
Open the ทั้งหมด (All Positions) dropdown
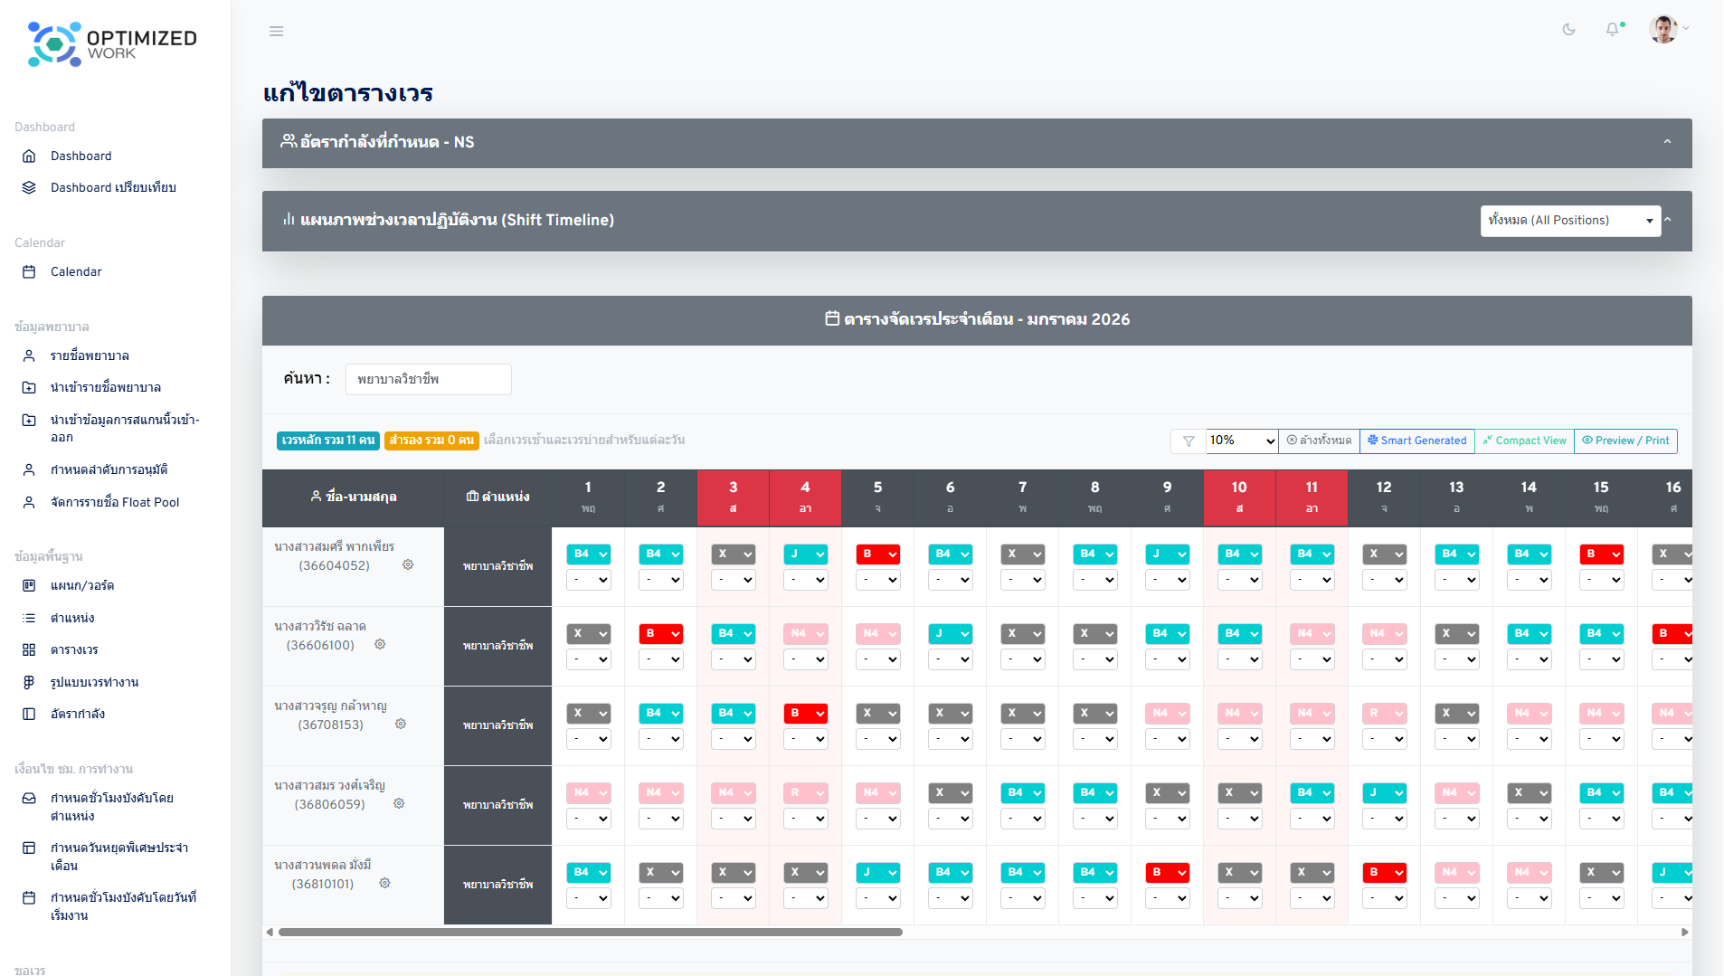pyautogui.click(x=1571, y=220)
